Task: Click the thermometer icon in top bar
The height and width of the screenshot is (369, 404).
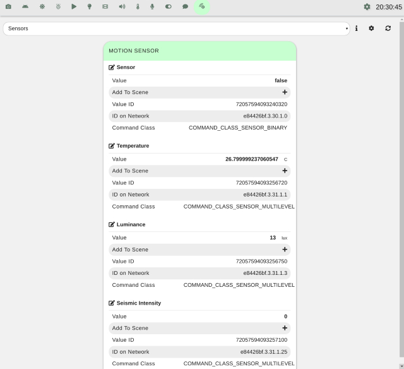Action: [x=138, y=6]
